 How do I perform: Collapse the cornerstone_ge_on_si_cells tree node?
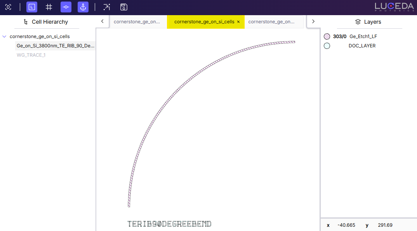tap(4, 36)
